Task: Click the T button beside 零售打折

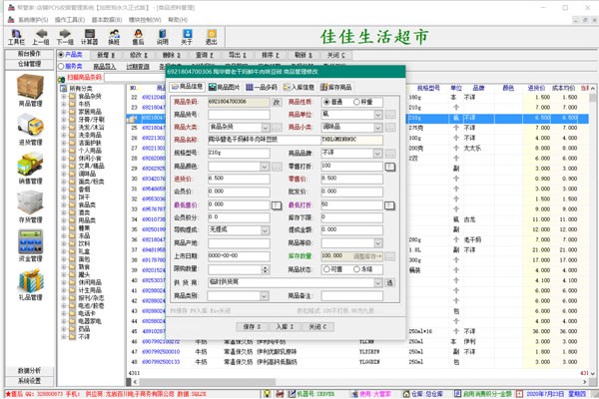Action: point(389,167)
